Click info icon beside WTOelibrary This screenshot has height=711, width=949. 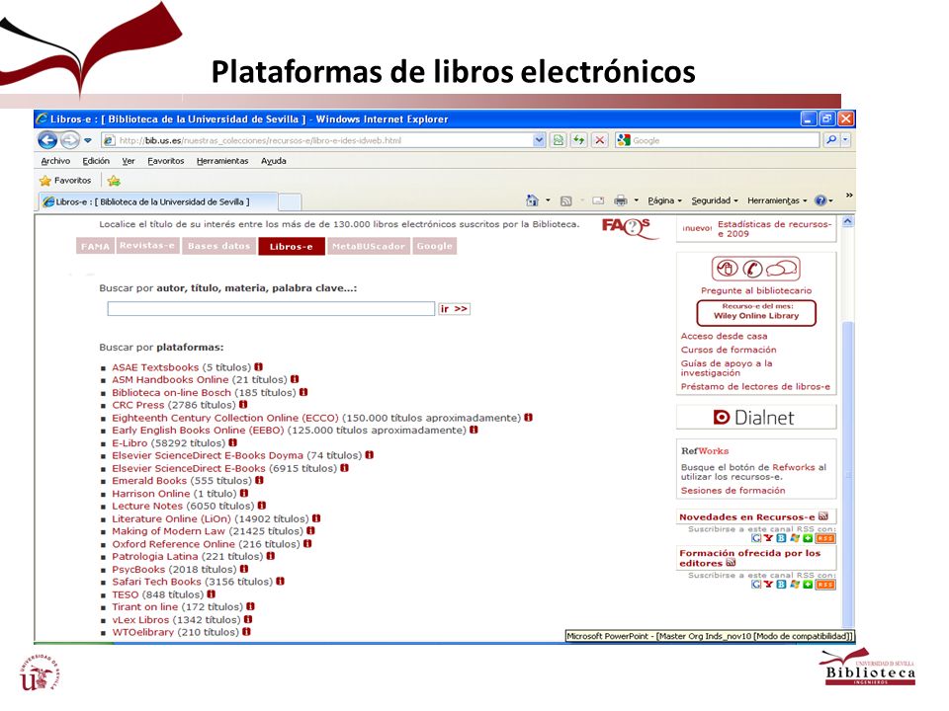(246, 632)
